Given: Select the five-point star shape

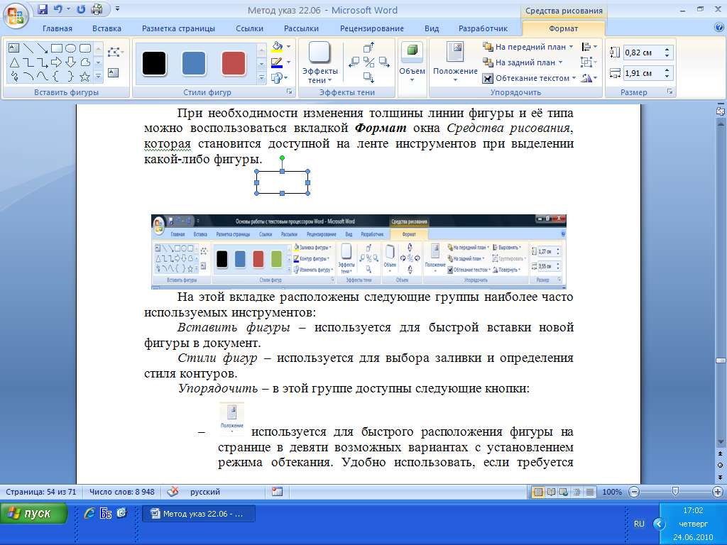Looking at the screenshot, I should pos(85,76).
